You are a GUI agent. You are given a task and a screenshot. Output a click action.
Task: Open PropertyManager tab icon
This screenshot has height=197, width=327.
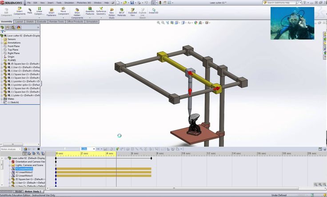pos(8,27)
